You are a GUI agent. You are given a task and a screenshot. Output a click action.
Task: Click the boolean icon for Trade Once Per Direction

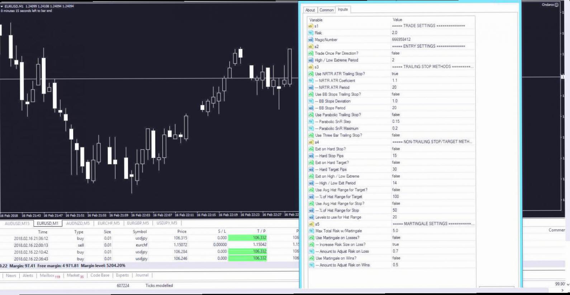click(x=311, y=53)
